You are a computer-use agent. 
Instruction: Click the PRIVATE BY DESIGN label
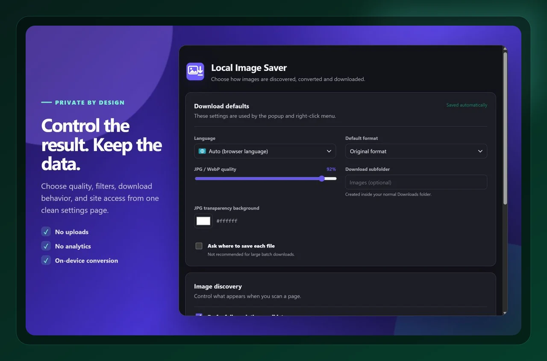tap(90, 103)
